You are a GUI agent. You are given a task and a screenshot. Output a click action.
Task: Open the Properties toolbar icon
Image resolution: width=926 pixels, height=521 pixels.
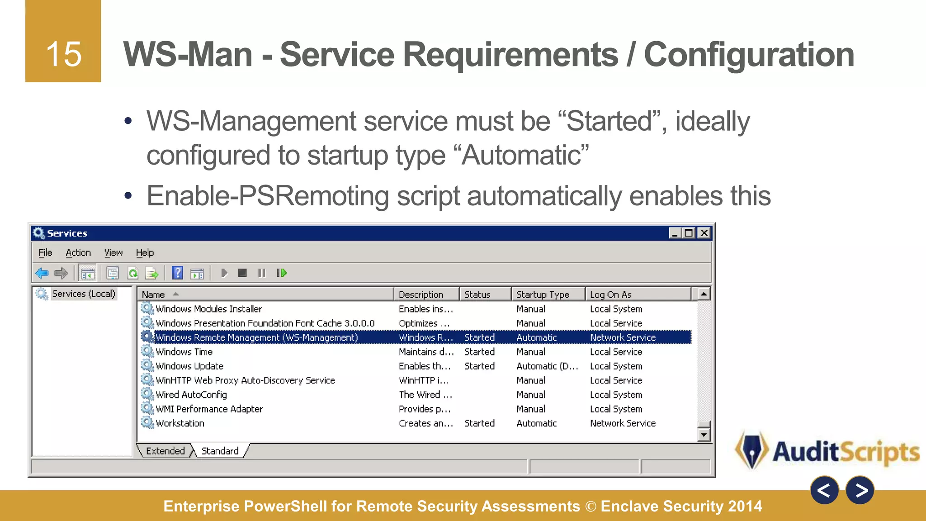pos(113,273)
